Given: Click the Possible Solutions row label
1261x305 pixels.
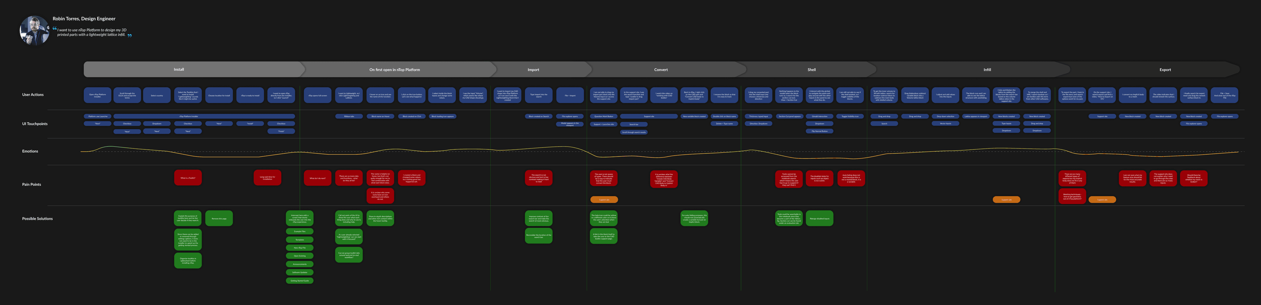Looking at the screenshot, I should pyautogui.click(x=37, y=219).
